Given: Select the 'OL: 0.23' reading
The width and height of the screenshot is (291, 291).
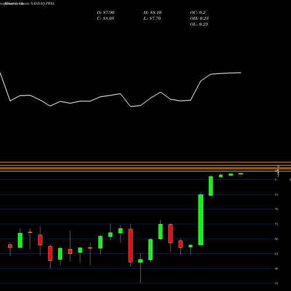Looking at the screenshot, I should tap(199, 24).
